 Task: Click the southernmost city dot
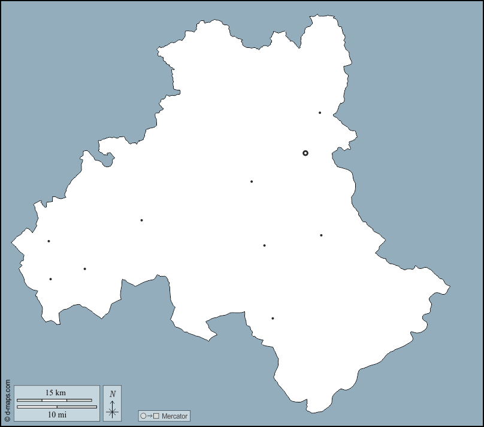click(273, 319)
